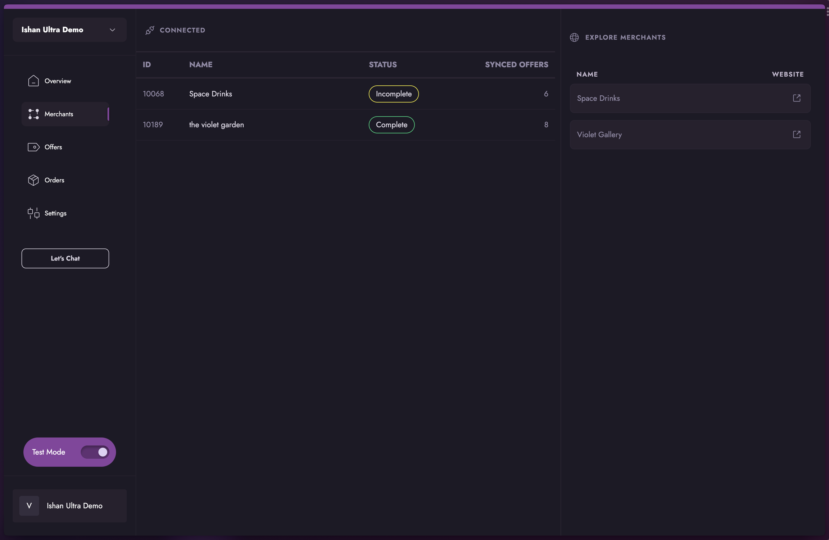The width and height of the screenshot is (829, 540).
Task: Click the Connected plug icon
Action: click(150, 30)
